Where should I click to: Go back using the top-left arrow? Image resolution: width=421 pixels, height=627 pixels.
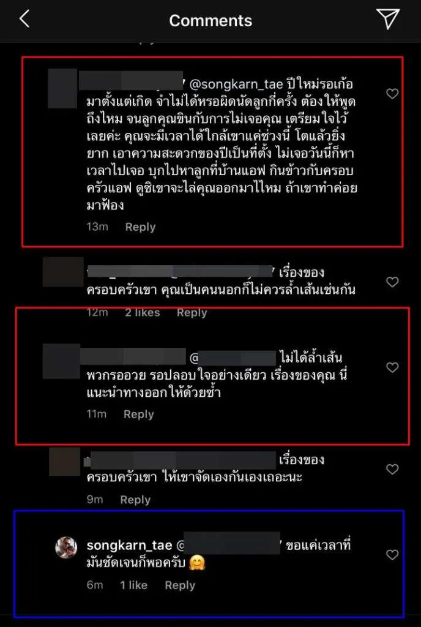24,19
